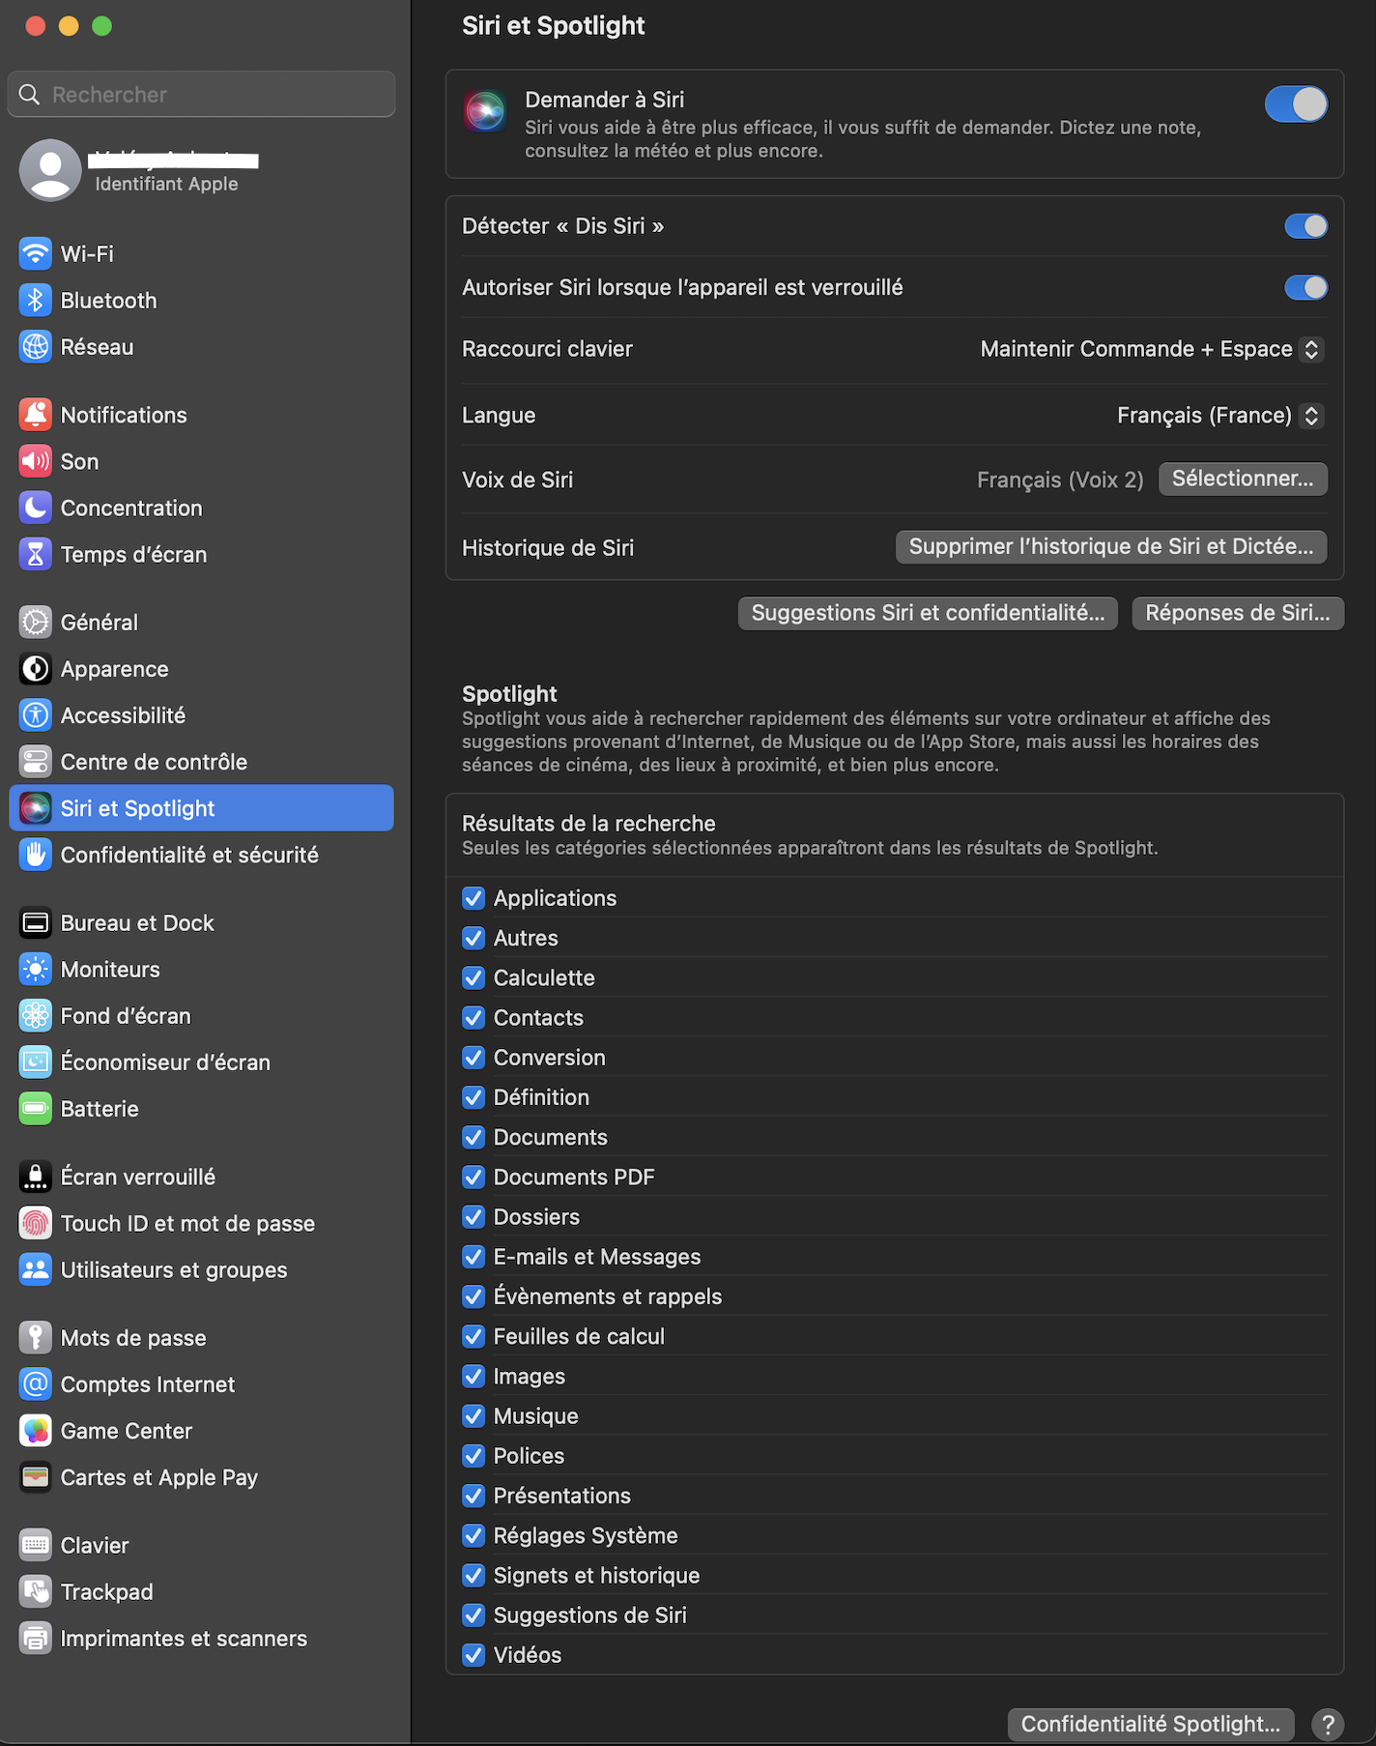This screenshot has height=1746, width=1376.
Task: Open the Économiseur d'écran icon
Action: 36,1062
